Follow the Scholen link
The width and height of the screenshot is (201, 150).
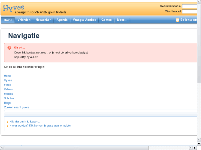pos(9,98)
